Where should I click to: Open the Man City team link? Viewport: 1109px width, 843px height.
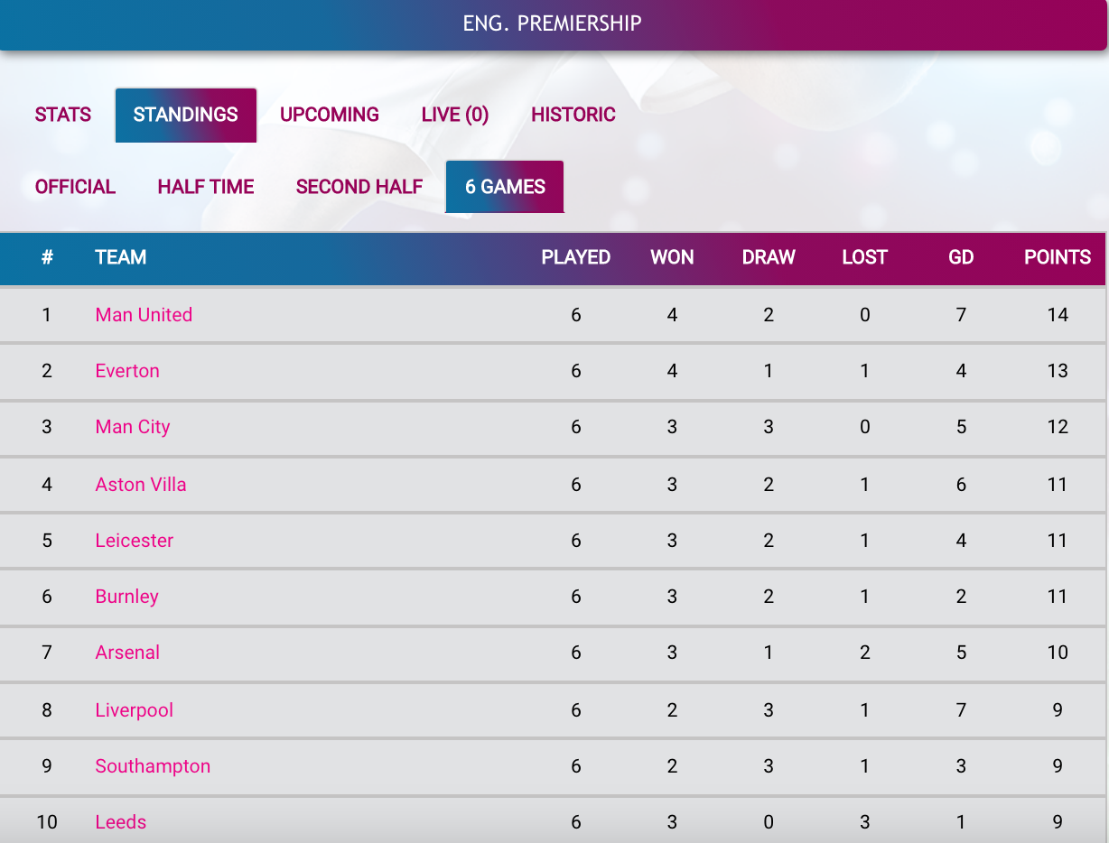click(x=133, y=427)
